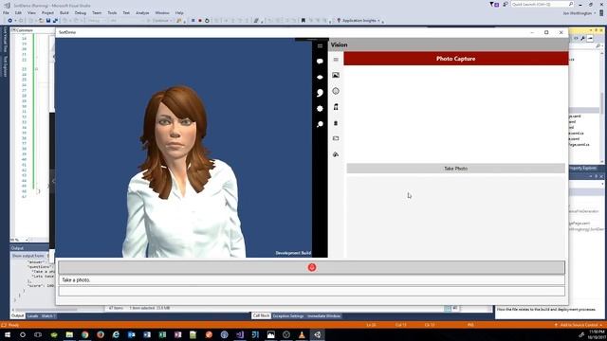Click the Take Photo button
This screenshot has height=341, width=607.
coord(455,169)
